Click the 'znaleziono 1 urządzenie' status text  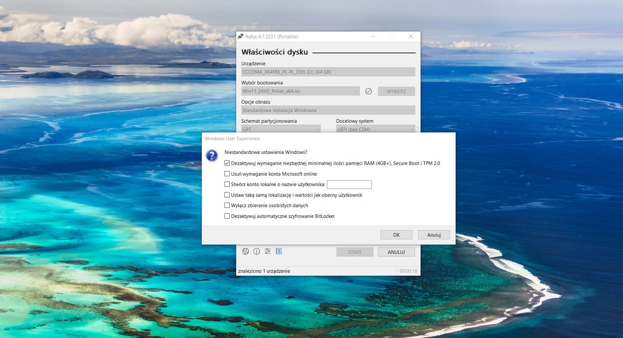coord(264,271)
